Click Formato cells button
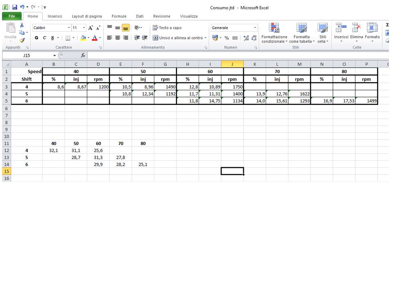Screen dimensions: 393x295 click(372, 32)
